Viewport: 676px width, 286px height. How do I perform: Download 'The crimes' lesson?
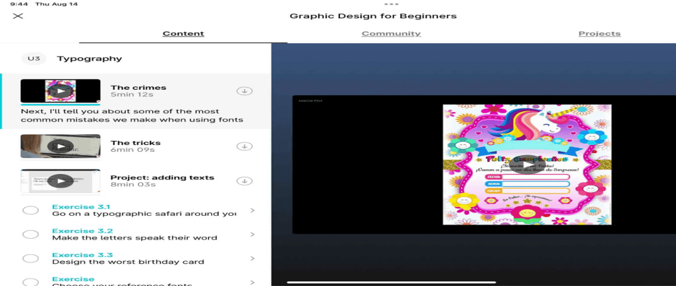pos(245,91)
